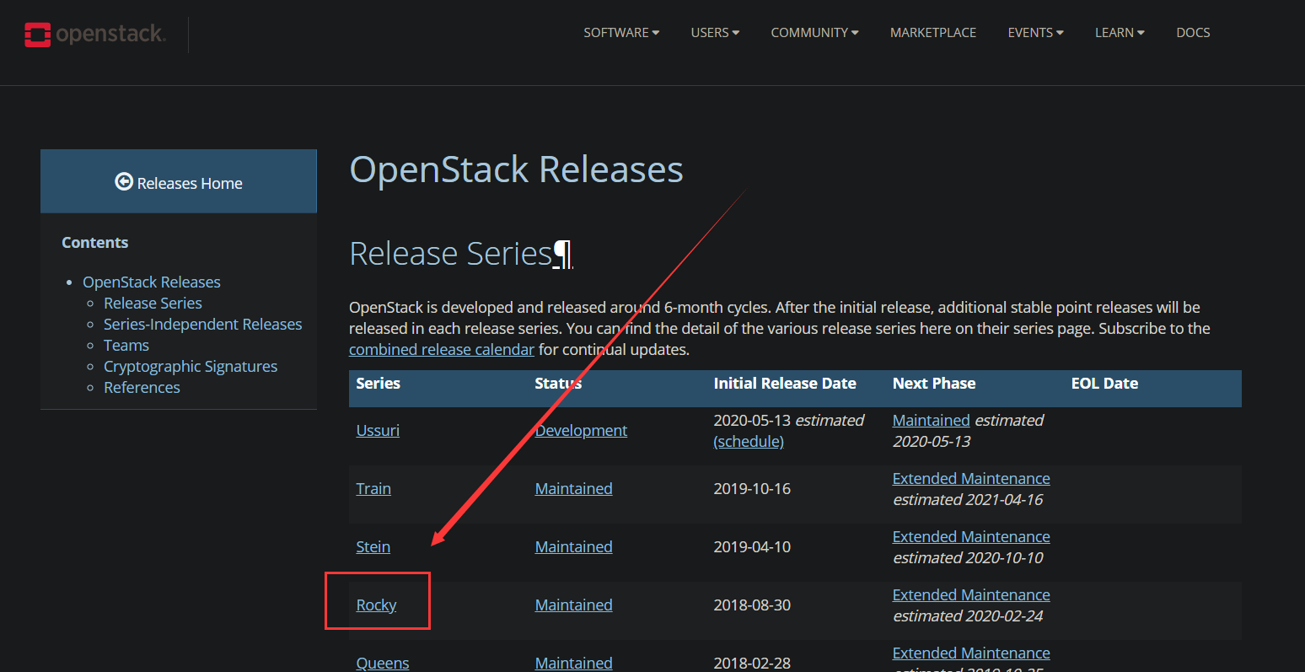
Task: Click the Contents sidebar heading
Action: [95, 242]
